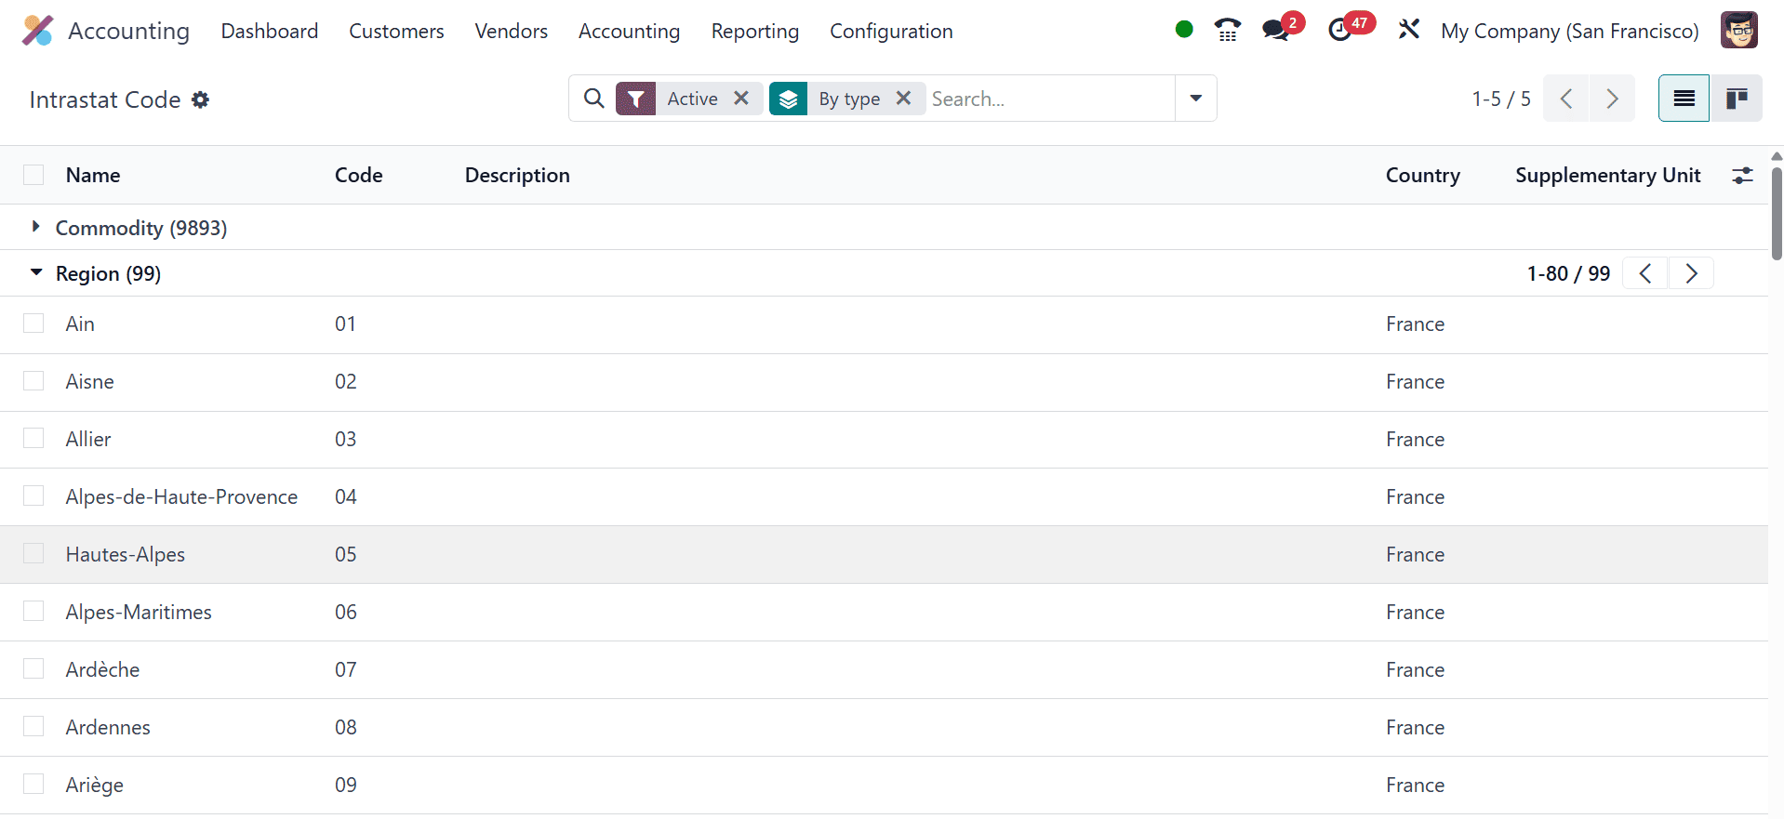Open the Customers menu
Image resolution: width=1784 pixels, height=819 pixels.
(x=396, y=31)
